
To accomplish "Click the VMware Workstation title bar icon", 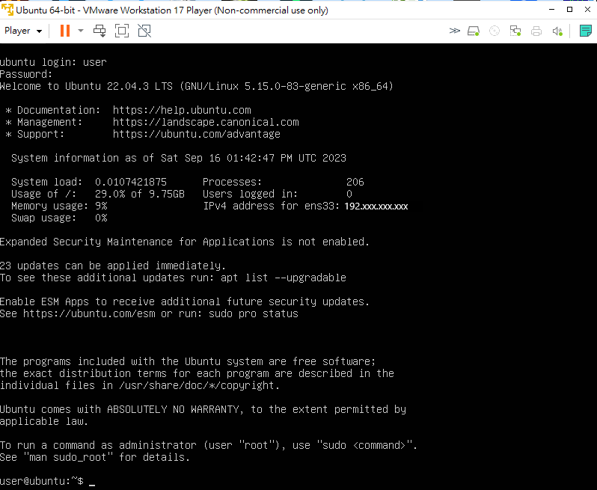I will pos(7,10).
